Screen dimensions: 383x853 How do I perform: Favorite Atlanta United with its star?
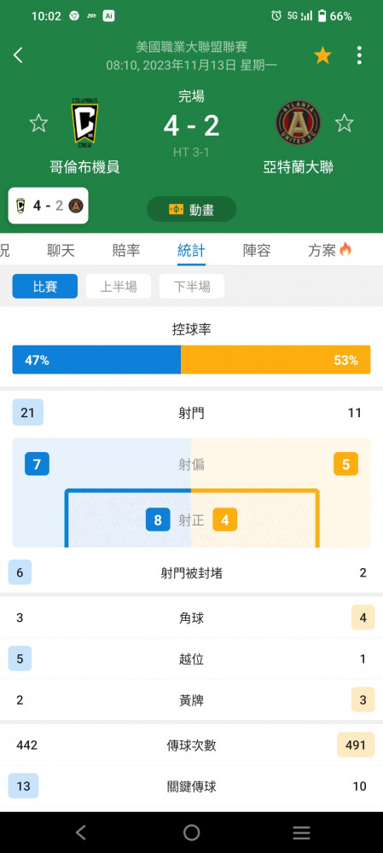click(x=345, y=123)
